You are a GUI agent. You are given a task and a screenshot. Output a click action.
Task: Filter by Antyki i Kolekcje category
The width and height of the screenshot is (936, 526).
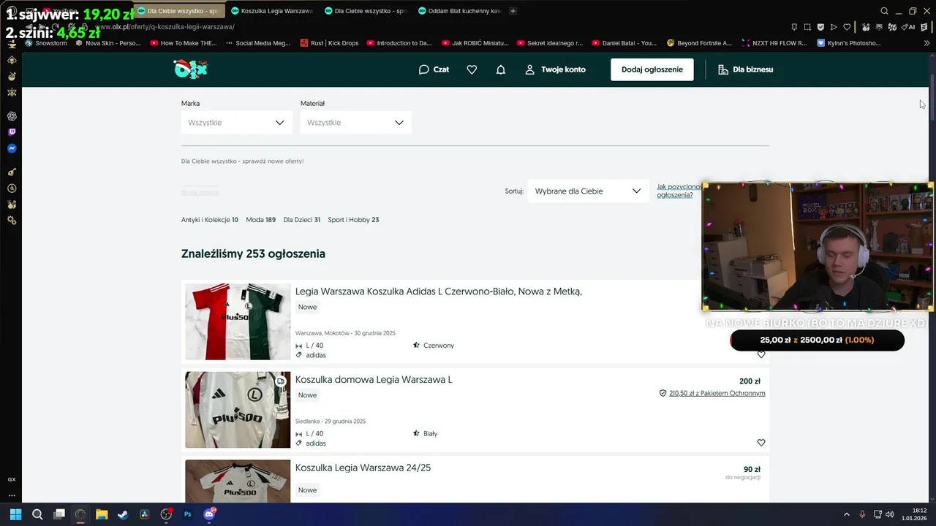pyautogui.click(x=210, y=220)
